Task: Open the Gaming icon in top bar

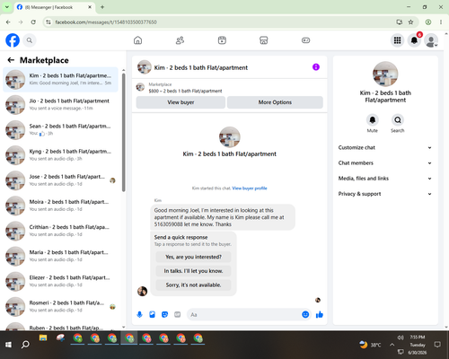Action: (x=305, y=40)
